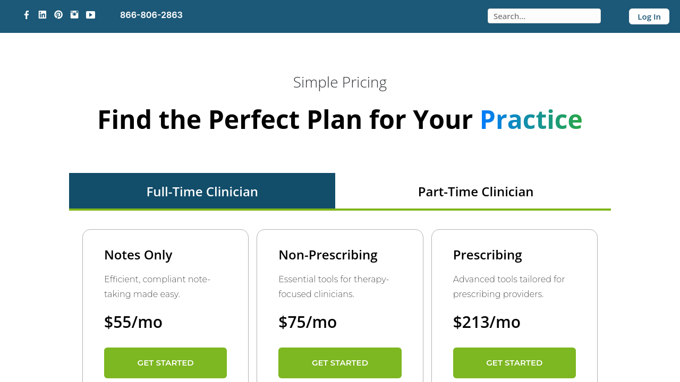Click the Non-Prescribing plan title

(x=328, y=255)
